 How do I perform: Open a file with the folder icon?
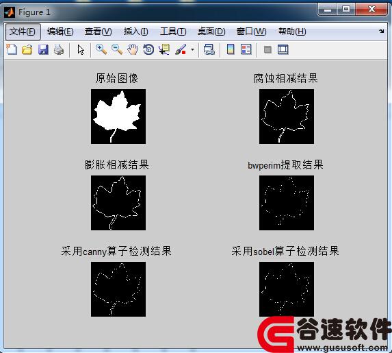point(27,49)
